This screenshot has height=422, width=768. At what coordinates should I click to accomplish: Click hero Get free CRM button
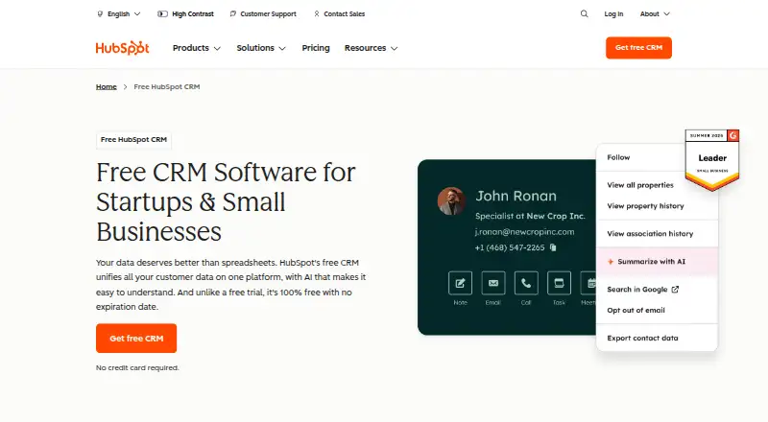pos(136,339)
